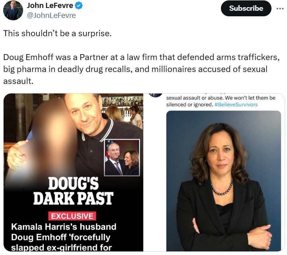Image resolution: width=287 pixels, height=255 pixels.
Task: Click the inset couple photo thumbnail
Action: (122, 158)
